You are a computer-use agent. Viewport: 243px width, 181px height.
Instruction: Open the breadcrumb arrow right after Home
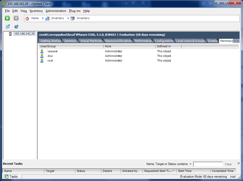point(43,18)
